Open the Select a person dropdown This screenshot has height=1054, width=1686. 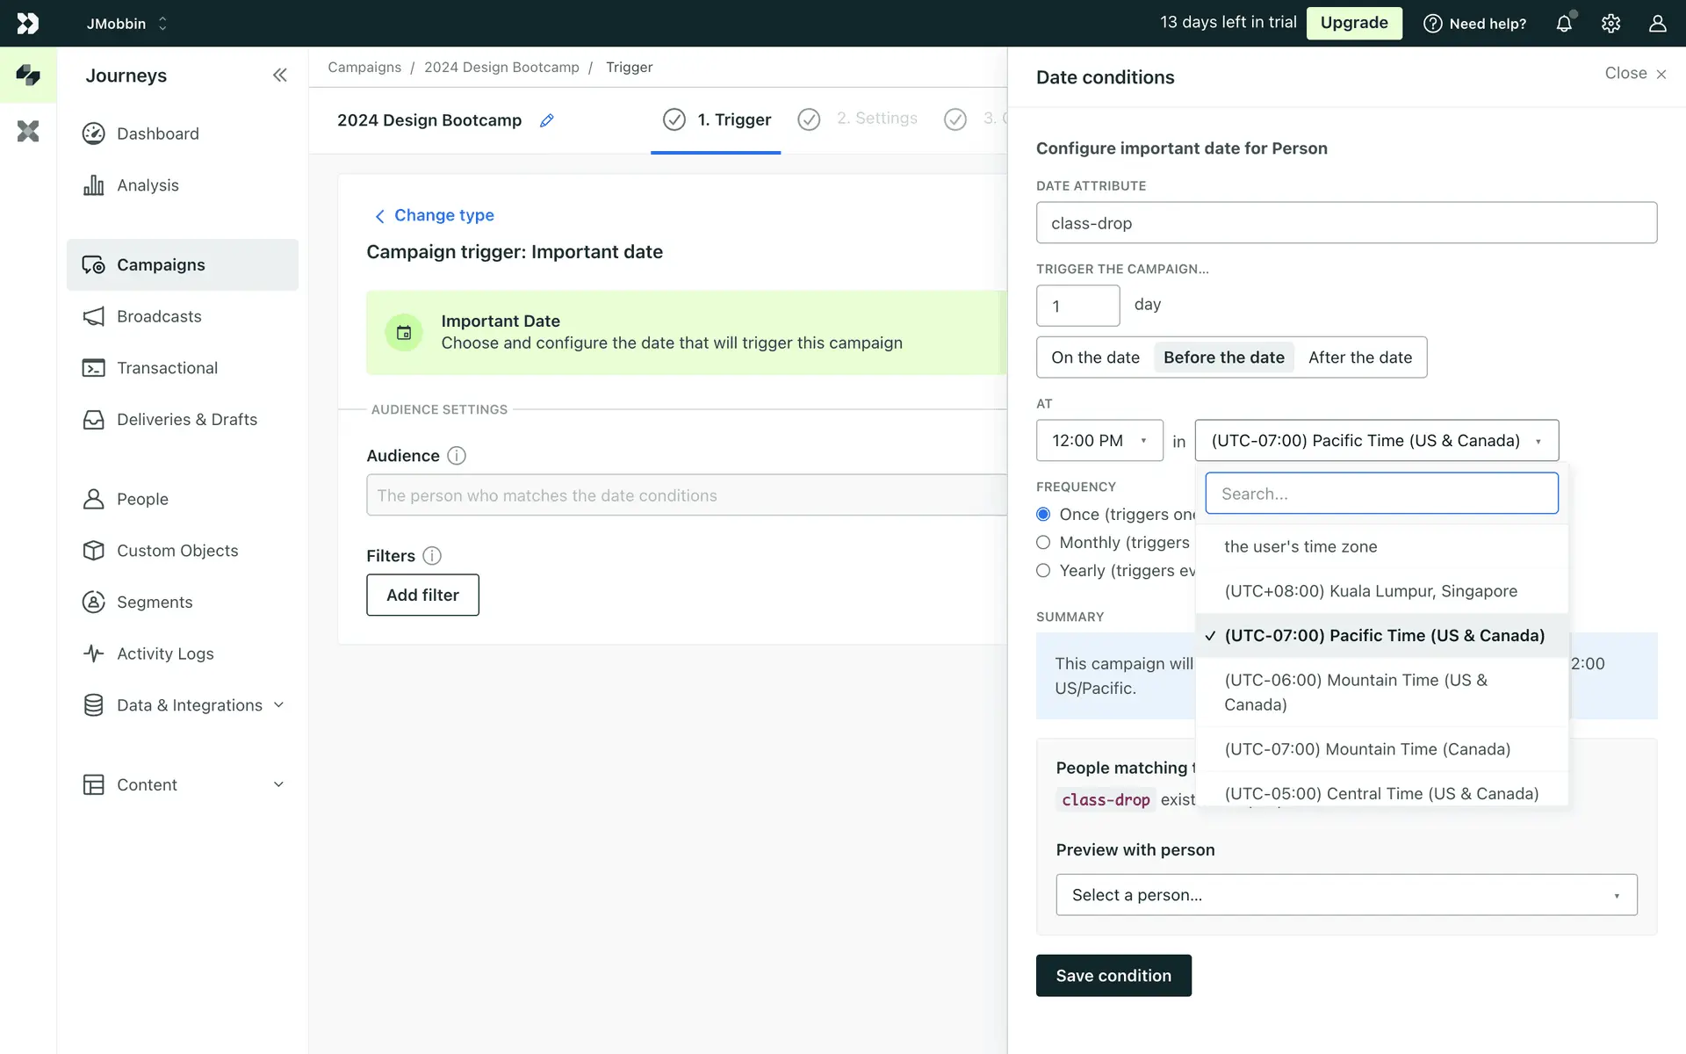[1345, 895]
